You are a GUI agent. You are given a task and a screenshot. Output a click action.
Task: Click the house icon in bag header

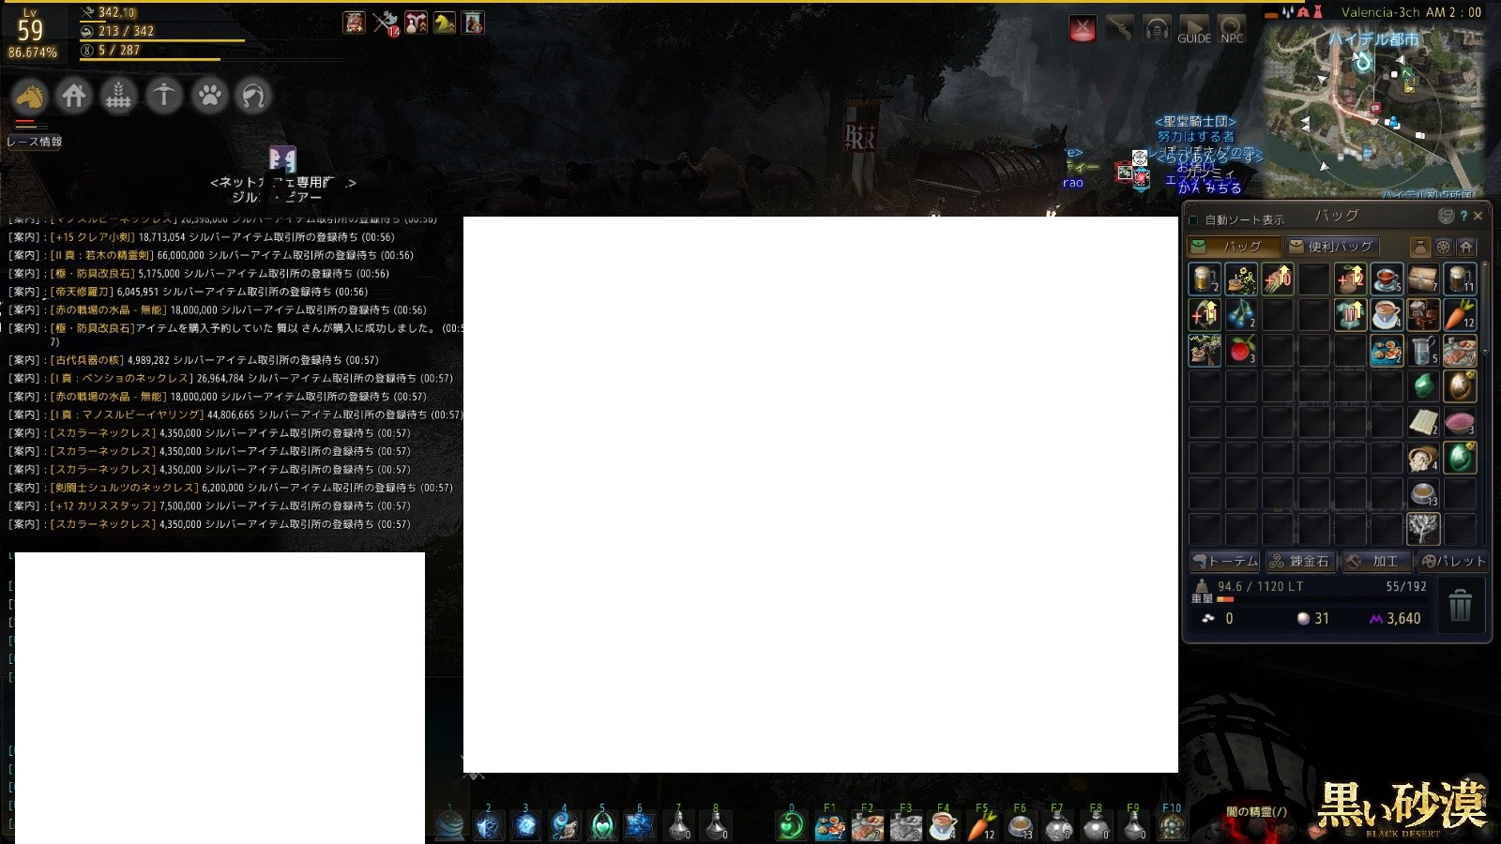(x=1466, y=248)
